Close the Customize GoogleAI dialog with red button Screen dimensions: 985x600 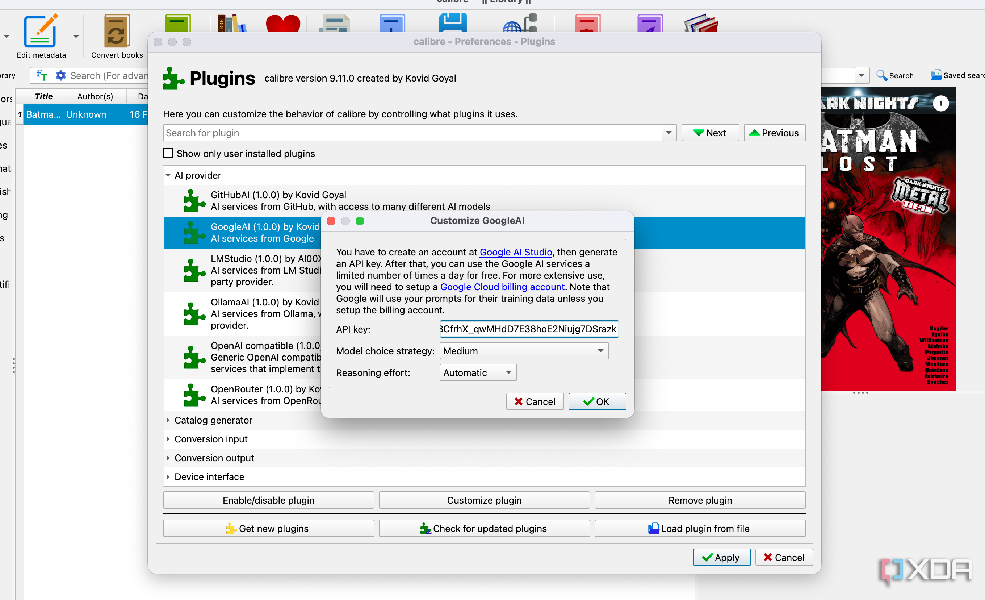(331, 221)
